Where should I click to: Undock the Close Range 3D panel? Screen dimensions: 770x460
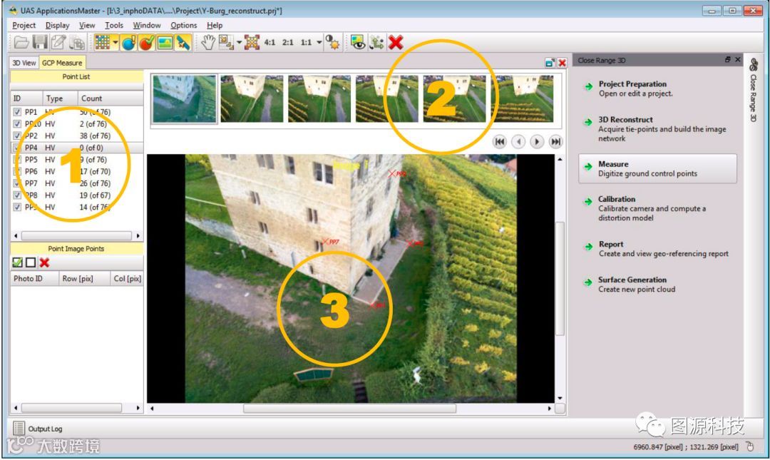tap(727, 59)
